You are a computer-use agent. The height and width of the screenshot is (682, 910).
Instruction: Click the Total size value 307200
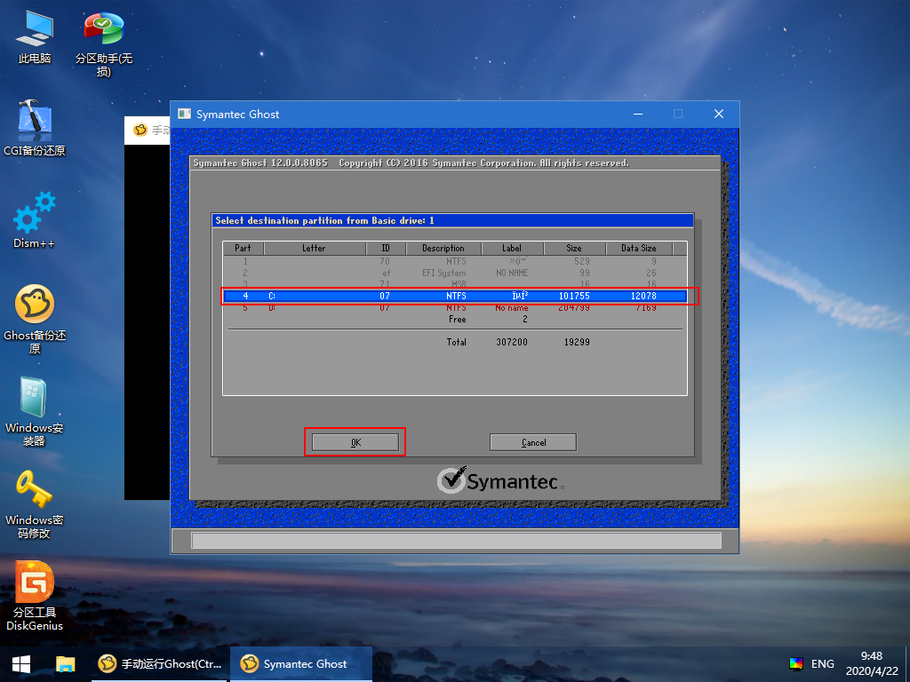(x=512, y=342)
